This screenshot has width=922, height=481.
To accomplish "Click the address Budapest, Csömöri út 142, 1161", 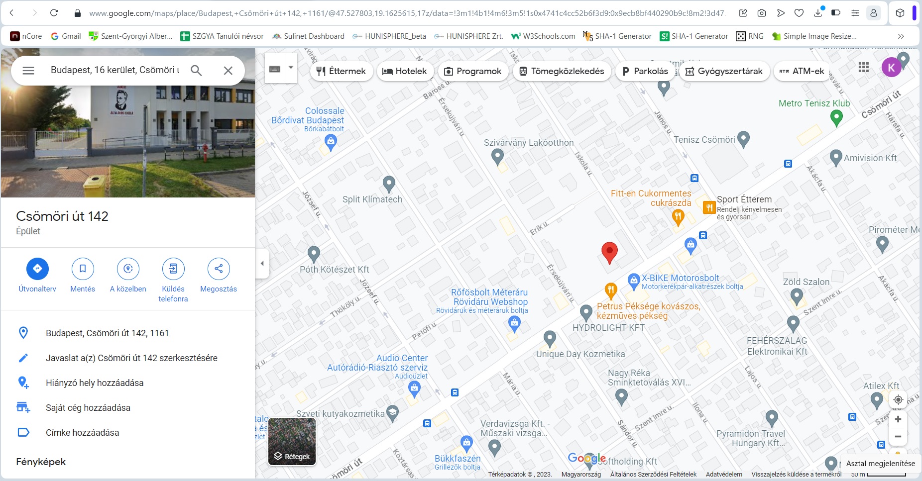I will pyautogui.click(x=107, y=333).
